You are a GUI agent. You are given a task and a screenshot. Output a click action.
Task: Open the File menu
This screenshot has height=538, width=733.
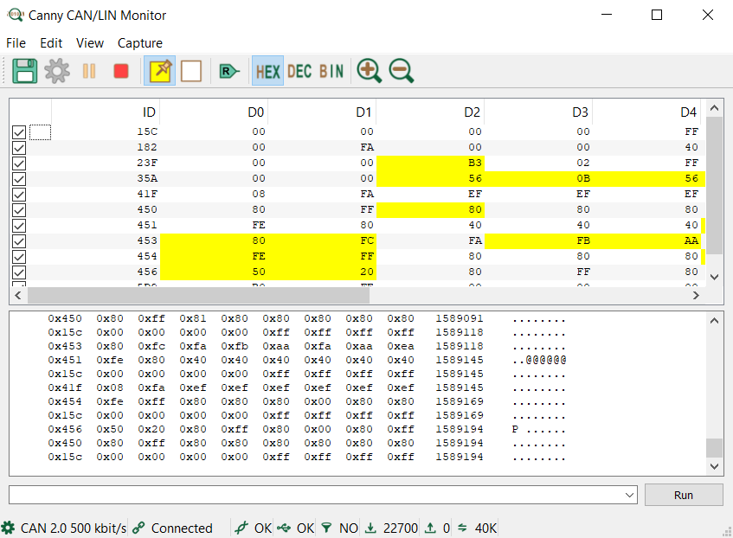pyautogui.click(x=16, y=43)
